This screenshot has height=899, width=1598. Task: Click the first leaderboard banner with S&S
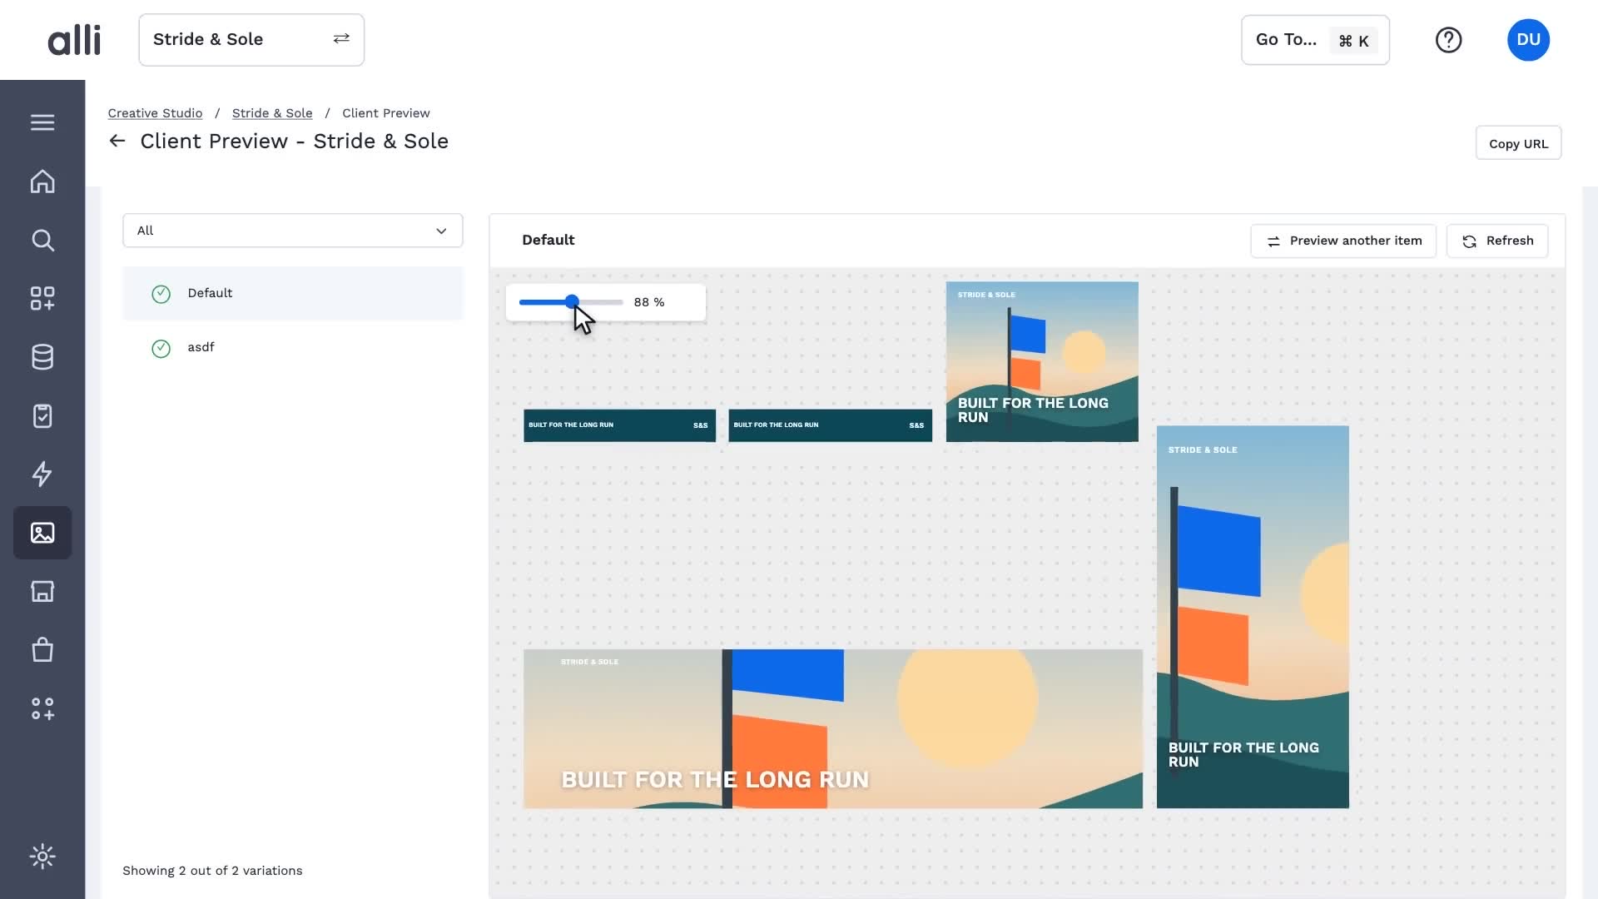coord(620,425)
